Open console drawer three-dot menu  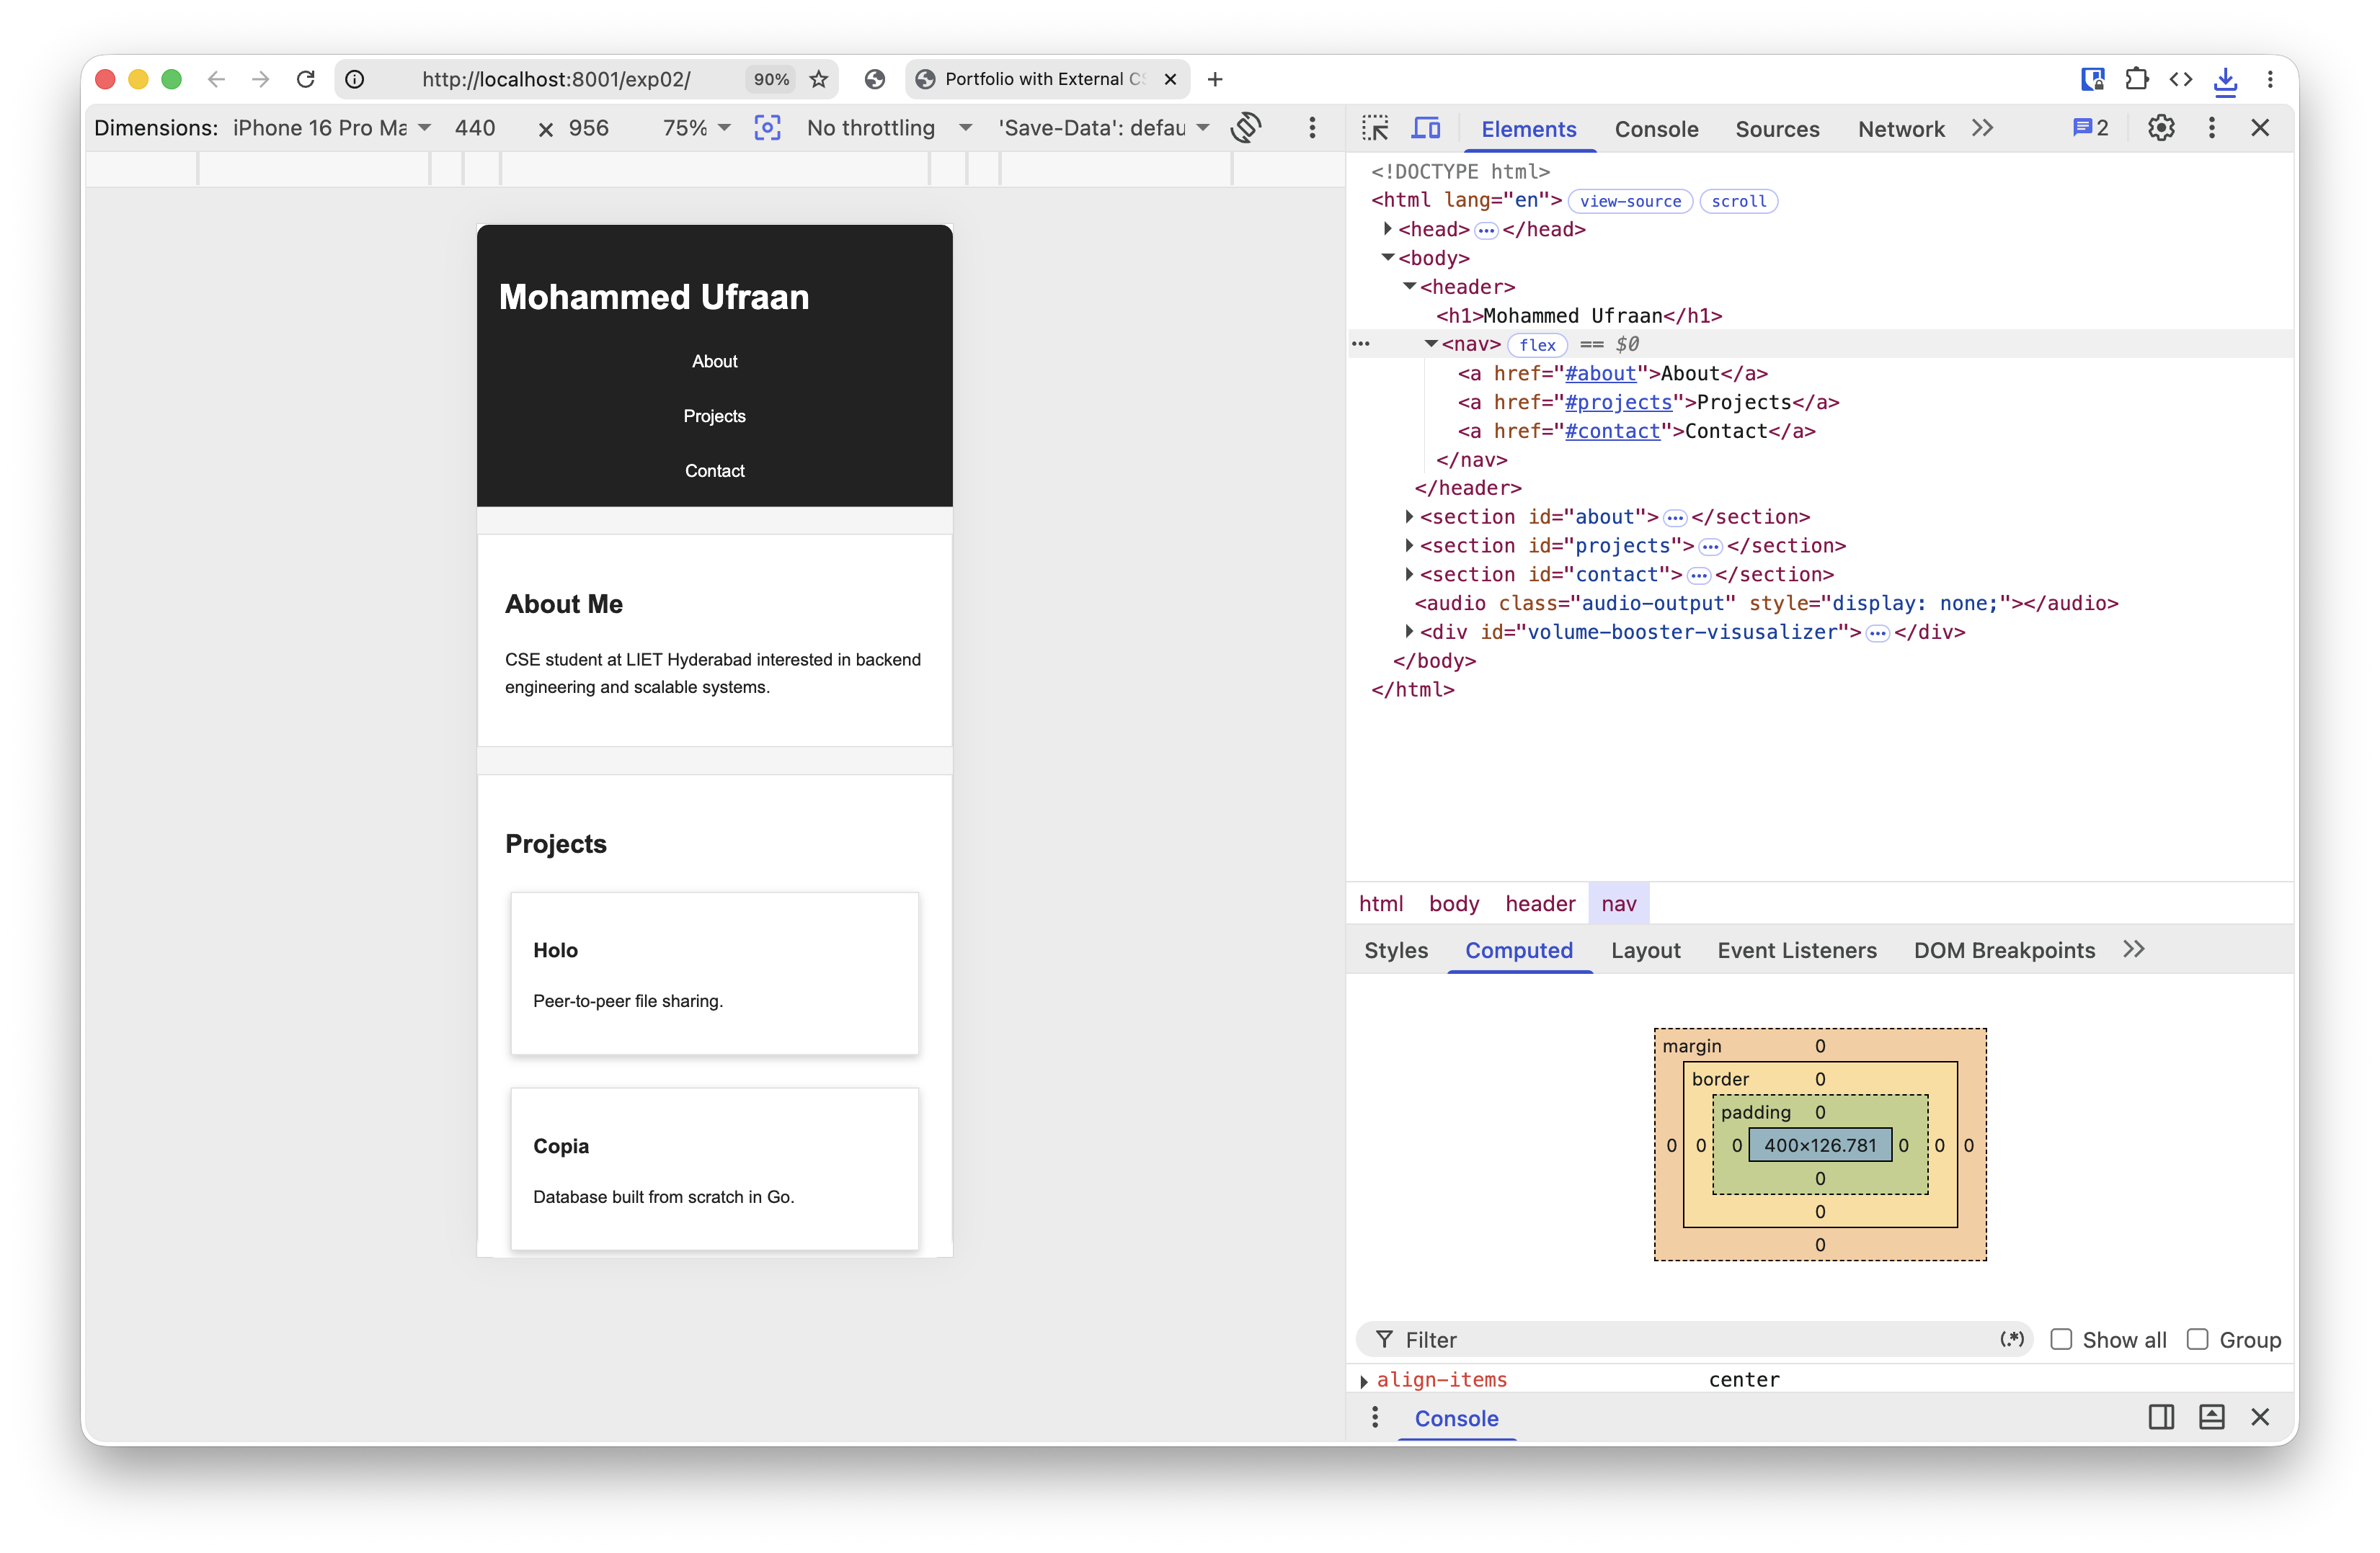[x=1375, y=1417]
